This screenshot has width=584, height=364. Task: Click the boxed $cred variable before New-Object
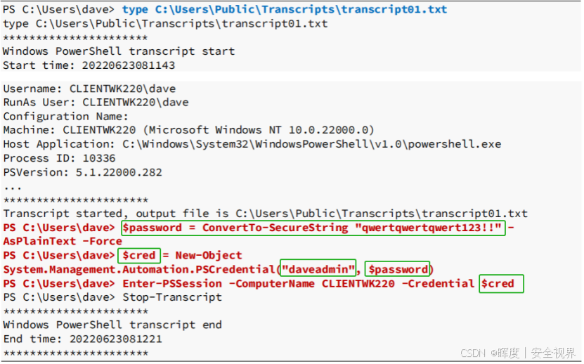click(139, 256)
